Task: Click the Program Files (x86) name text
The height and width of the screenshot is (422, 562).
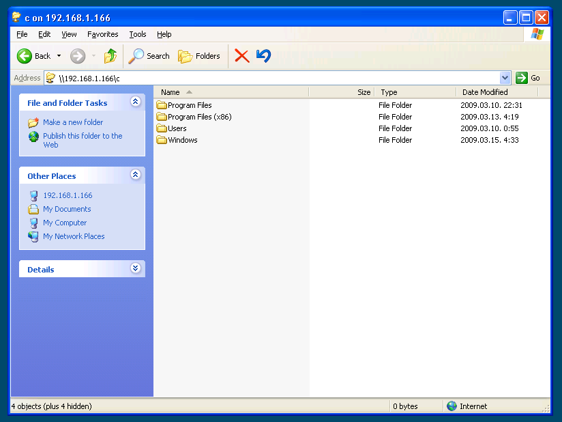Action: click(x=200, y=117)
